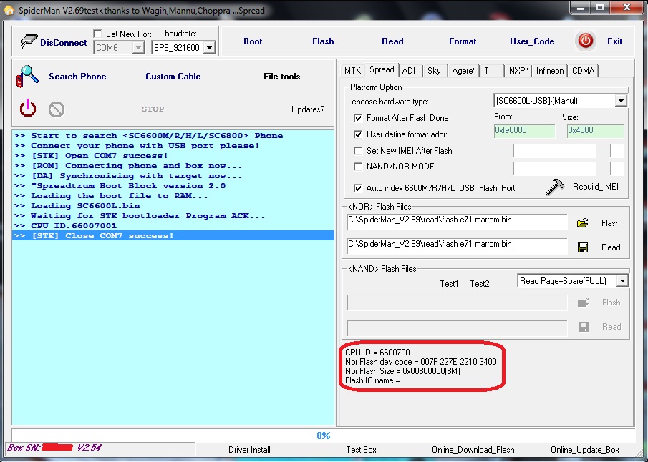
Task: Uncheck Format After Flash Done
Action: click(359, 118)
